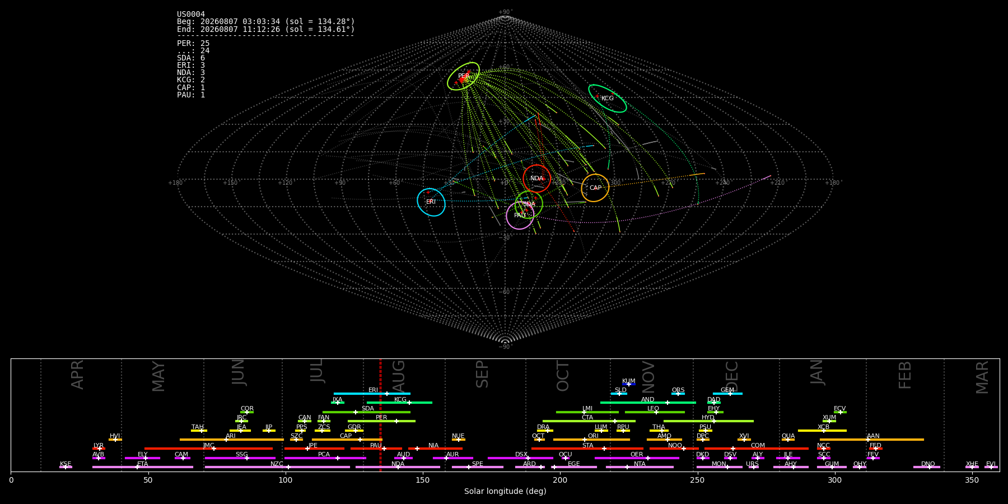Click the red NDA radiant circle
This screenshot has width=1008, height=504.
point(536,179)
